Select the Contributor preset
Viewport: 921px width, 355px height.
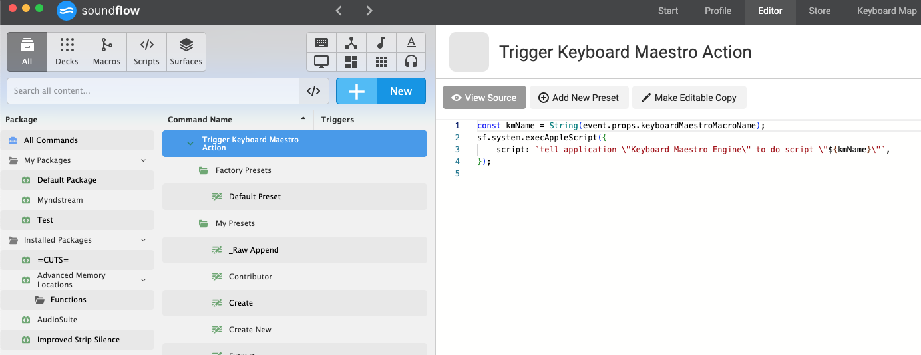[x=295, y=277]
